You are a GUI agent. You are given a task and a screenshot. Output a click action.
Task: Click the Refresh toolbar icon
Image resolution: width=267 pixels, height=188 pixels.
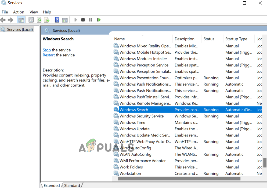pos(39,20)
